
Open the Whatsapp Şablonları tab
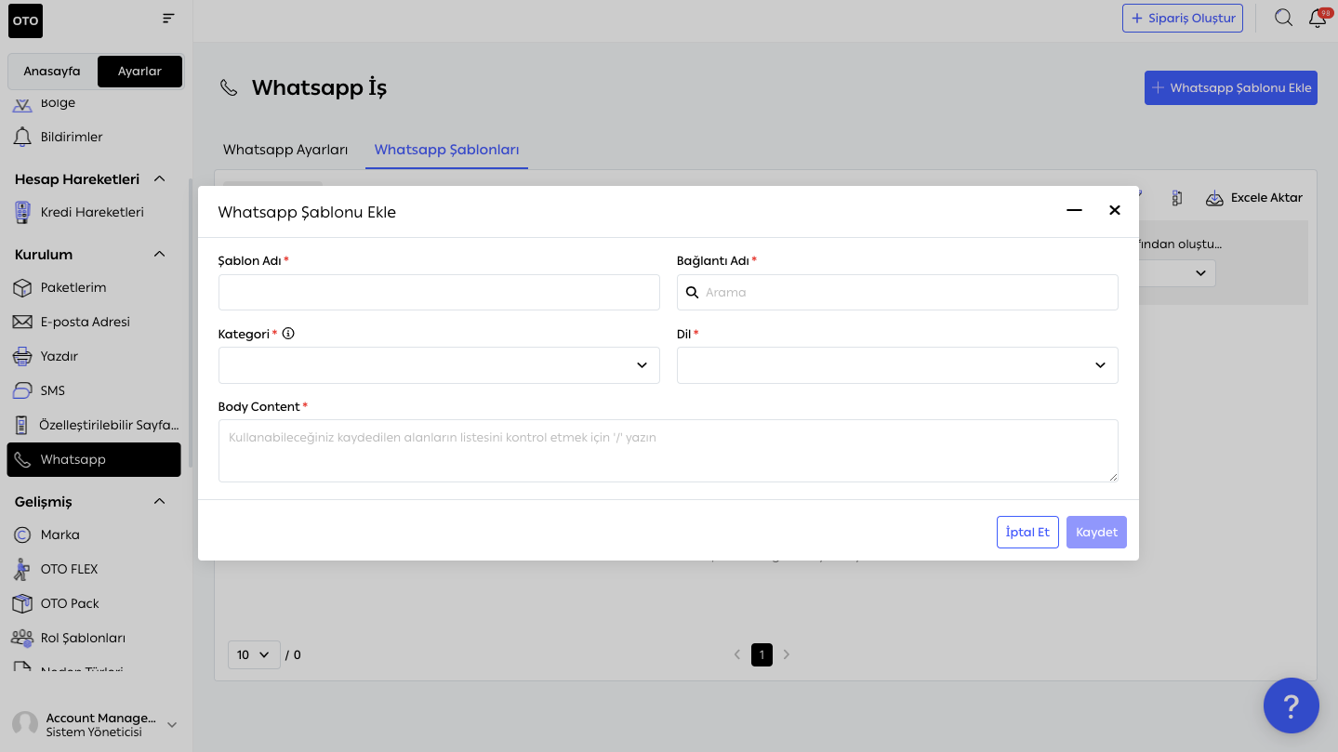tap(446, 150)
